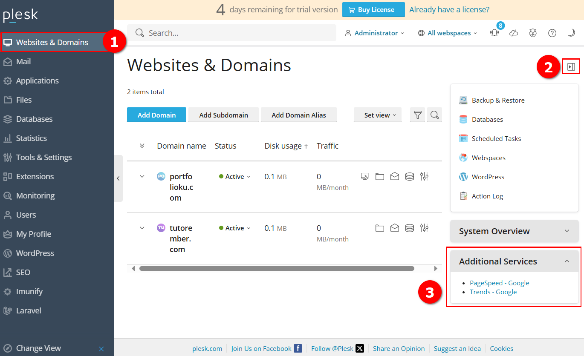Click the horizontal table scrollbar
Image resolution: width=584 pixels, height=356 pixels.
pyautogui.click(x=277, y=268)
